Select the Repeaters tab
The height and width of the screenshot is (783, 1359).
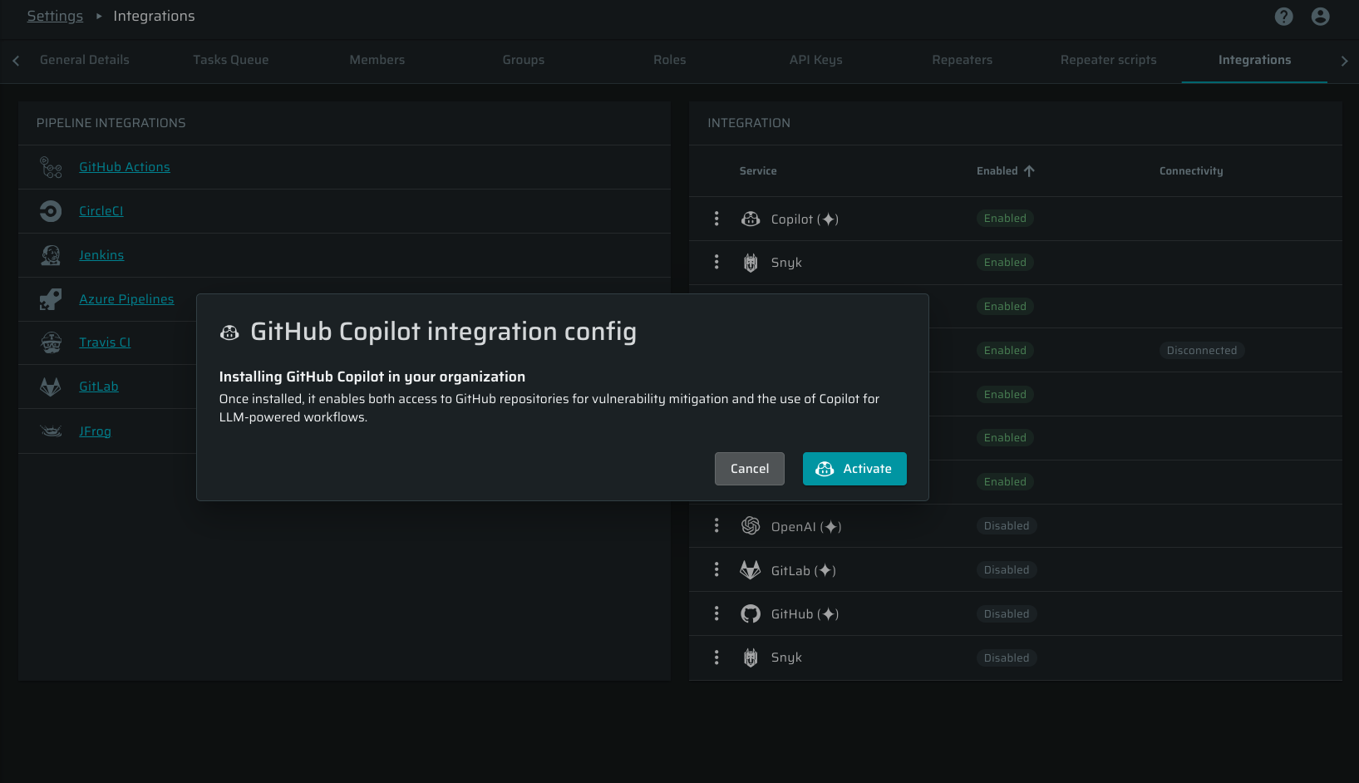[x=963, y=60]
